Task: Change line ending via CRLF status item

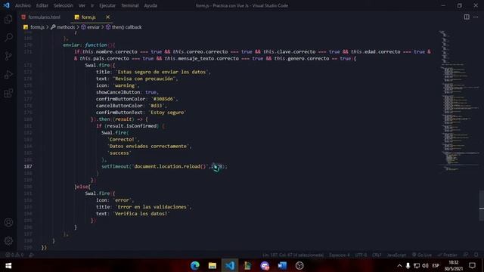Action: (377, 255)
